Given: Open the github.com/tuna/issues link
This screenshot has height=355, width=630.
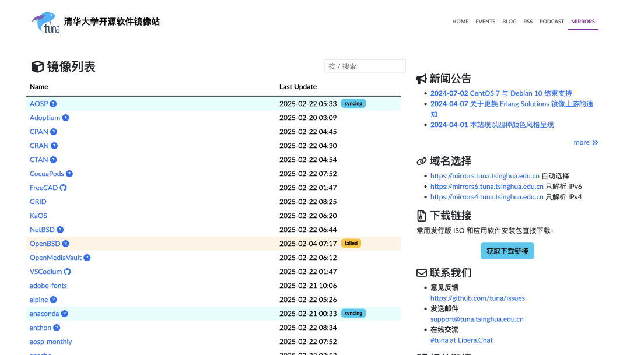Looking at the screenshot, I should click(x=478, y=298).
